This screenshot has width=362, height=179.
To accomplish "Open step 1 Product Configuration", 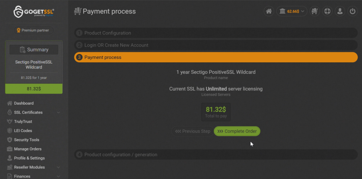I will tap(216, 33).
